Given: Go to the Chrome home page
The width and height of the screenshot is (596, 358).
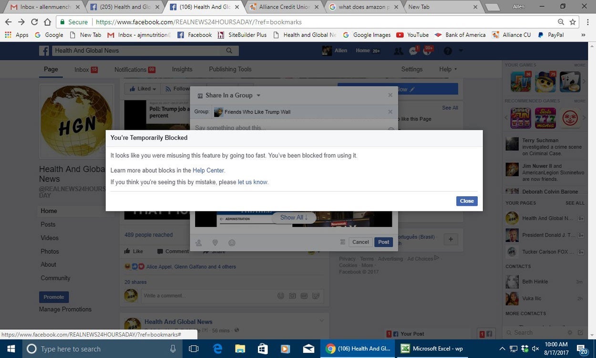Looking at the screenshot, I should (47, 22).
